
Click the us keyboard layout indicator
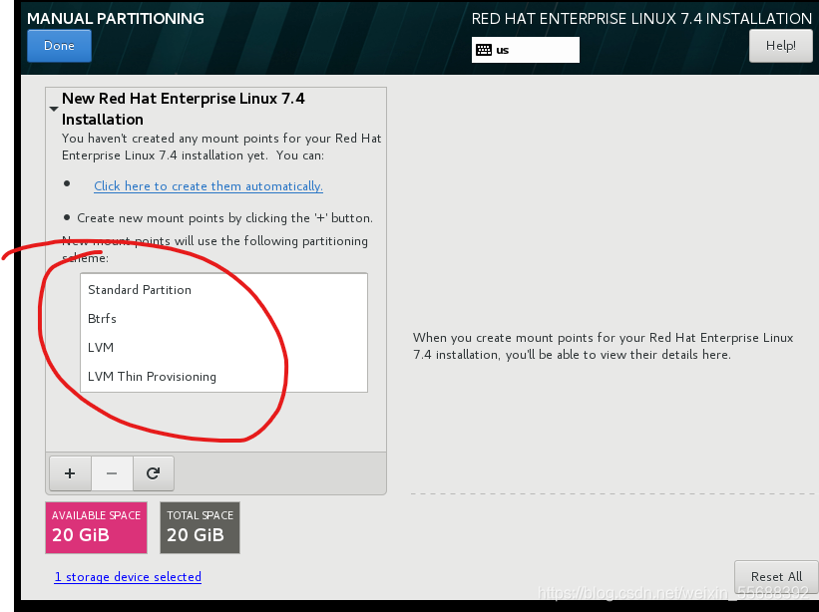(526, 50)
